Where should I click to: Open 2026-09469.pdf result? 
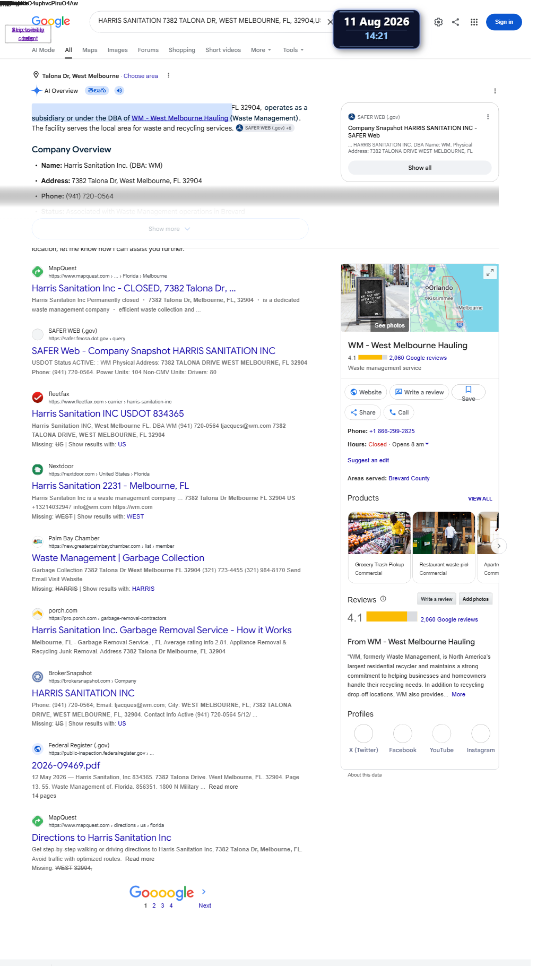[x=66, y=765]
